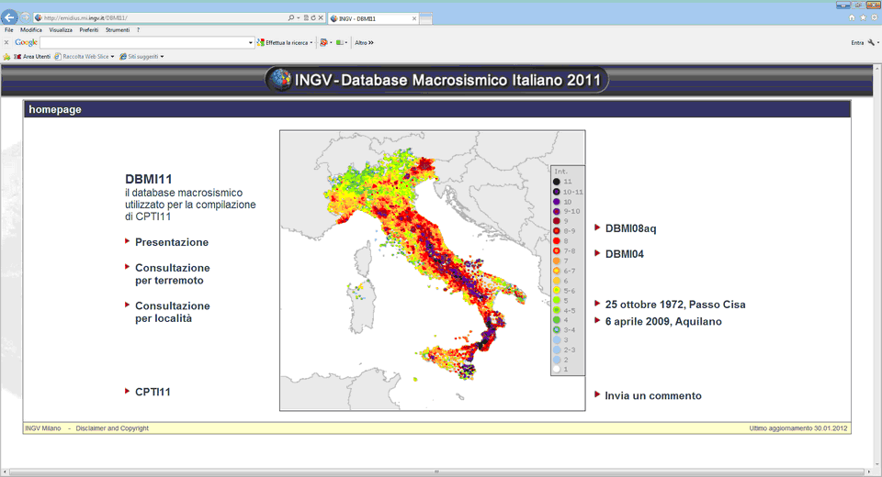Click the homepage heading text
This screenshot has height=477, width=882.
click(55, 109)
